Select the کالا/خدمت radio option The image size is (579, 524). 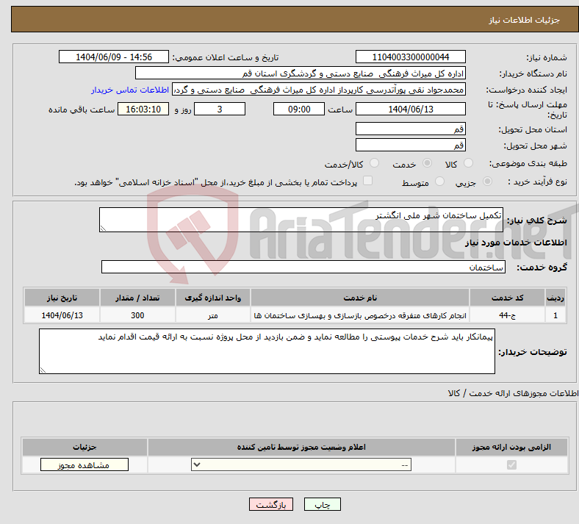tap(374, 163)
